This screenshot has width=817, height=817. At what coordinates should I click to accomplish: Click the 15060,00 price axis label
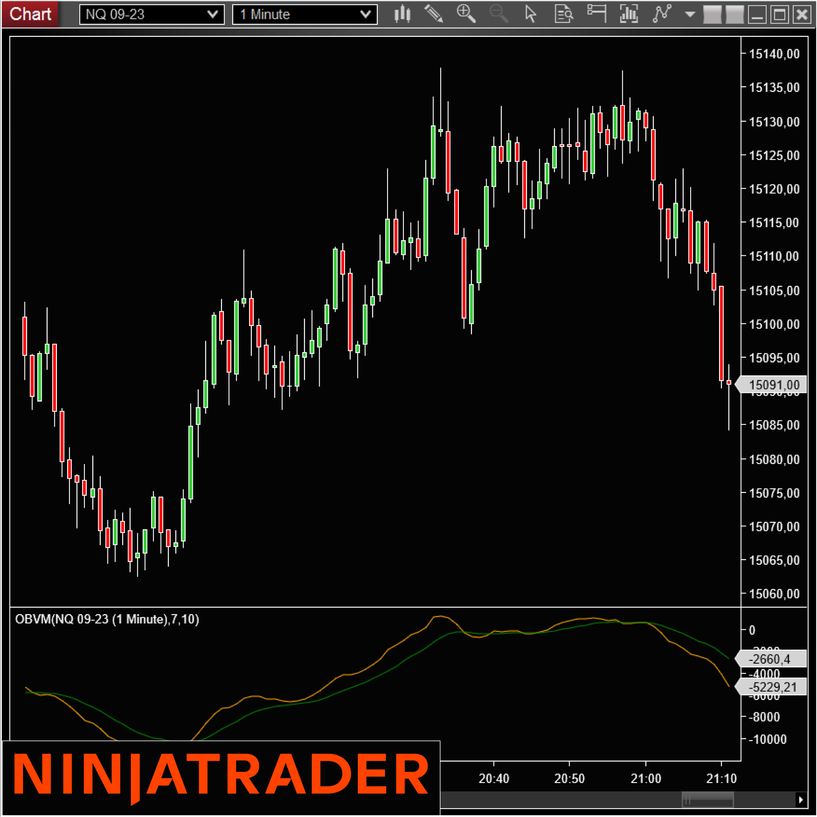click(x=774, y=594)
